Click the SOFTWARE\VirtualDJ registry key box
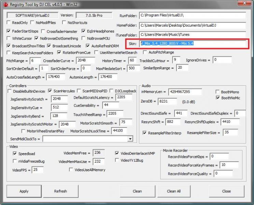 [32, 15]
